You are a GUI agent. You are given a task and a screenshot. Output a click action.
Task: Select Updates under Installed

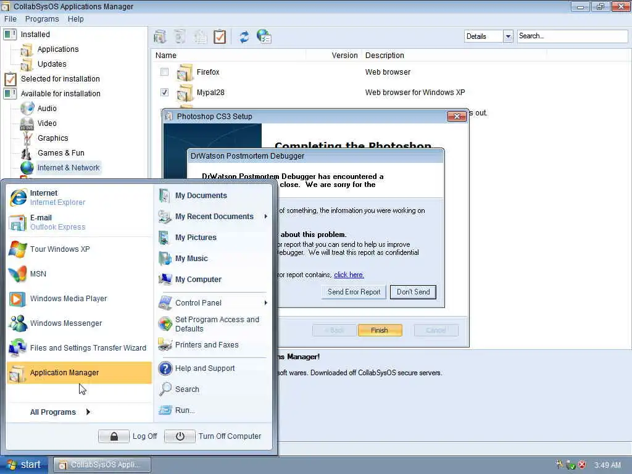[52, 64]
